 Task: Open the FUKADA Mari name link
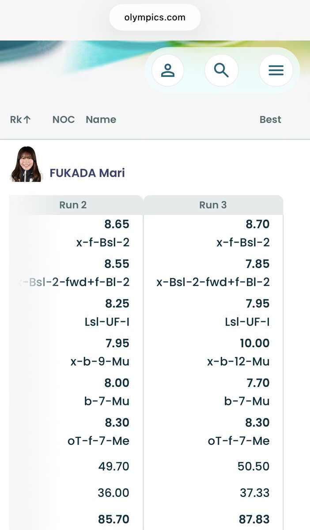[x=87, y=173]
